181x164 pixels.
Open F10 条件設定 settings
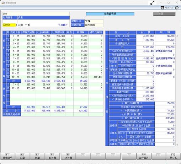pos(144,156)
